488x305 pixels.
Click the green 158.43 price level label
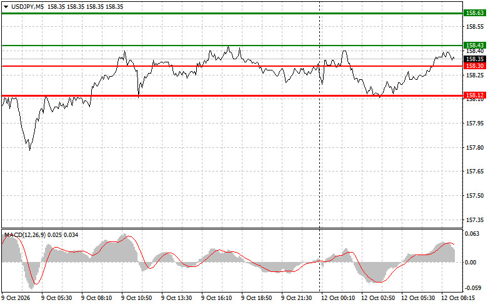pos(475,46)
